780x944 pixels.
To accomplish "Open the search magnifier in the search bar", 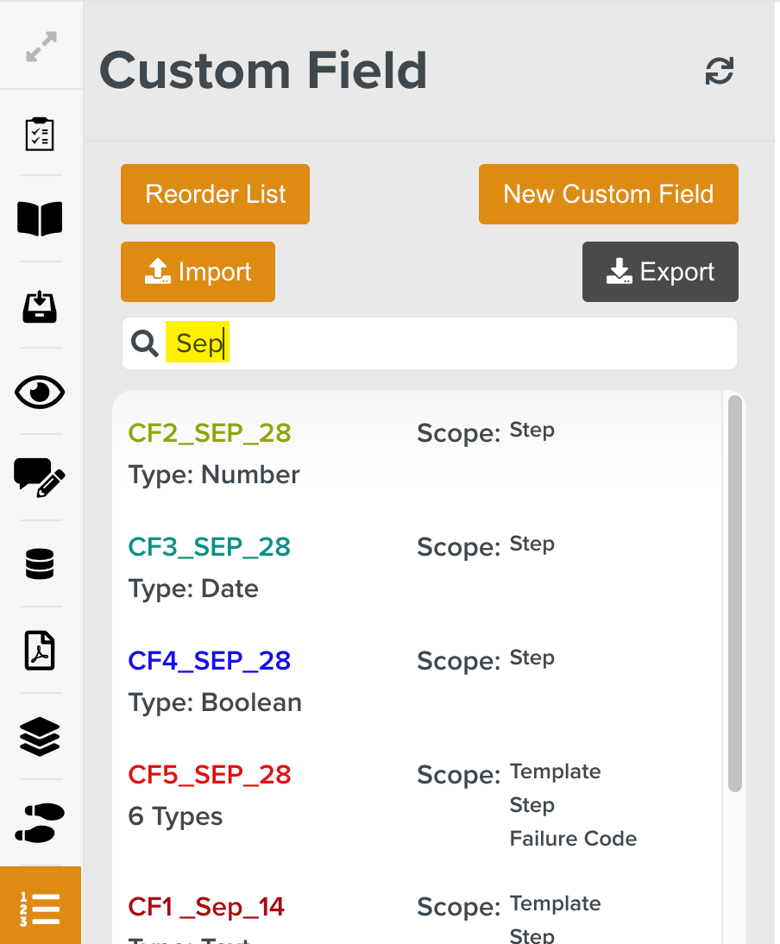I will coord(144,343).
